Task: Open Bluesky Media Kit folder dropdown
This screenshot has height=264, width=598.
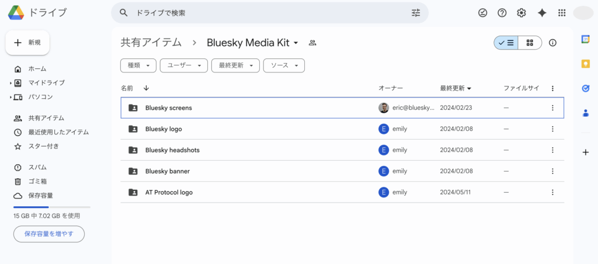Action: pyautogui.click(x=296, y=43)
